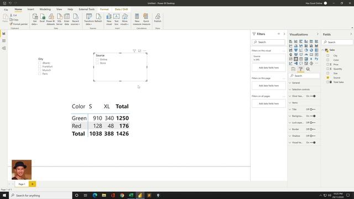Click in the Filters pane search box
The width and height of the screenshot is (354, 199).
click(268, 42)
